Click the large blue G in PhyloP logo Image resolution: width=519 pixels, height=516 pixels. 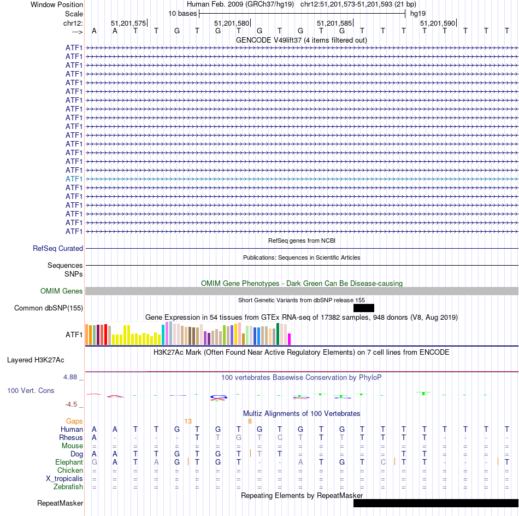pyautogui.click(x=219, y=397)
